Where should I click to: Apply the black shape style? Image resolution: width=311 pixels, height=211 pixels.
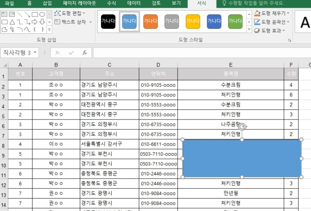pos(108,21)
